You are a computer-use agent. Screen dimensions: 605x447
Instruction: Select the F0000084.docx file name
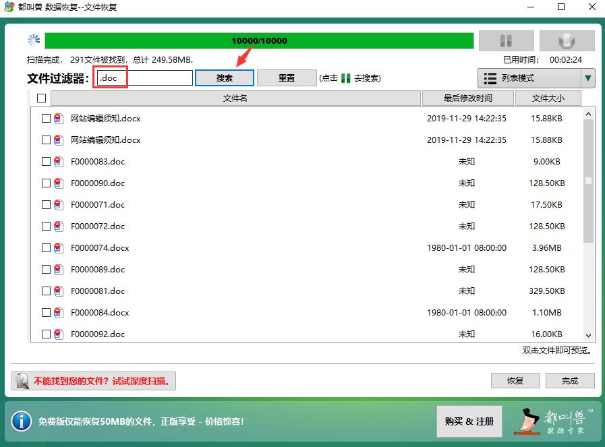[x=100, y=313]
